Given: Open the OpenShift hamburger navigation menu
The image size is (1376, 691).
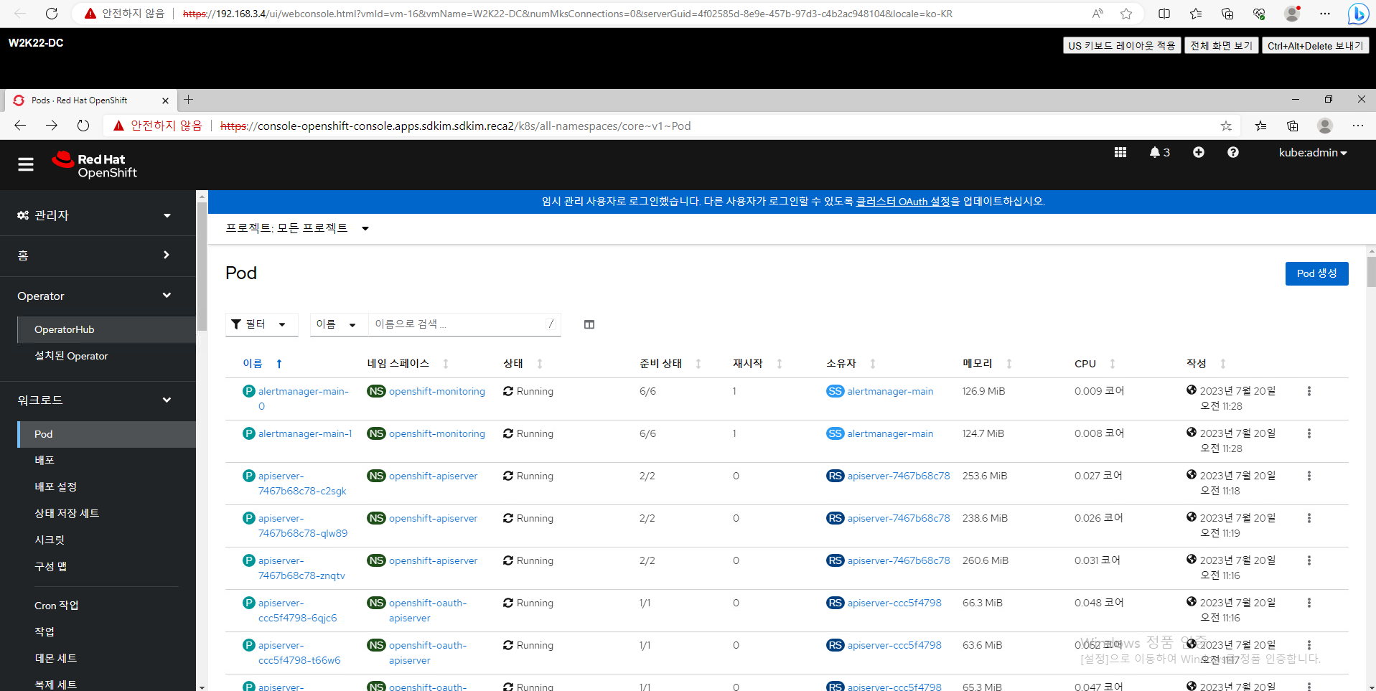Looking at the screenshot, I should (x=26, y=165).
